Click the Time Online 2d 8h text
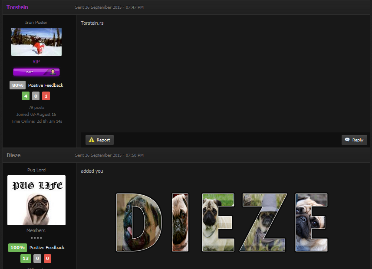372x269 pixels. [x=36, y=121]
